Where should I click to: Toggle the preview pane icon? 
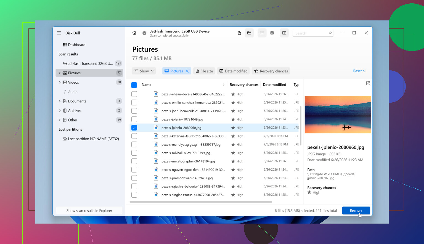(284, 33)
